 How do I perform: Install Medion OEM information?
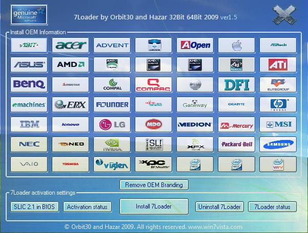[x=195, y=125]
